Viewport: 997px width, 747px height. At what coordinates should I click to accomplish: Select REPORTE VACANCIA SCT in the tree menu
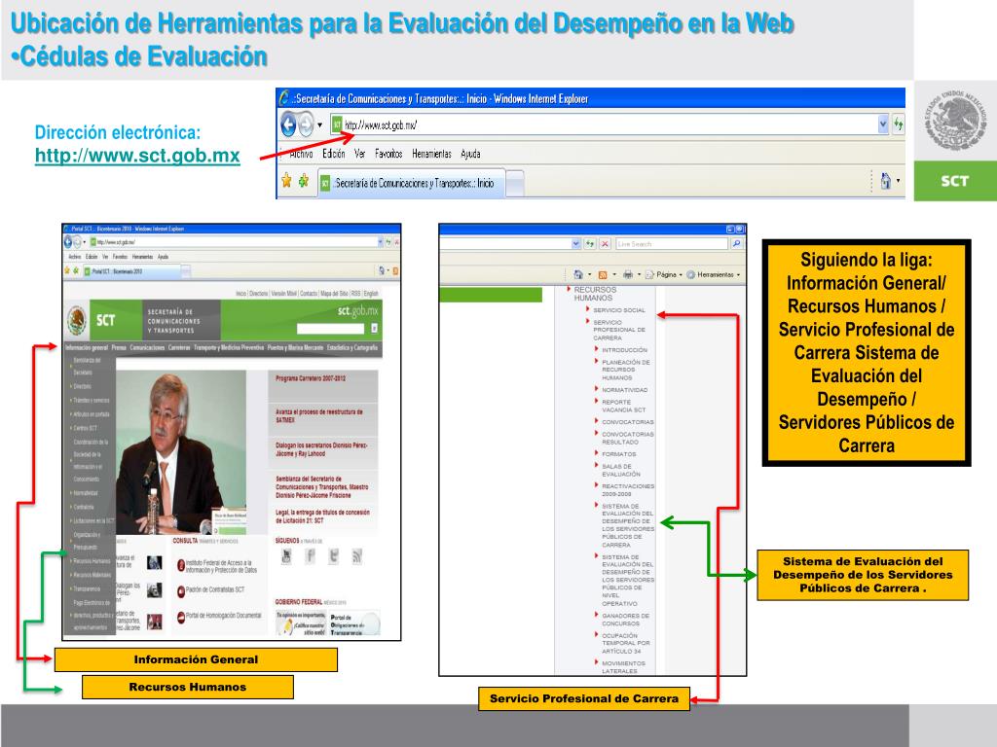click(x=623, y=406)
